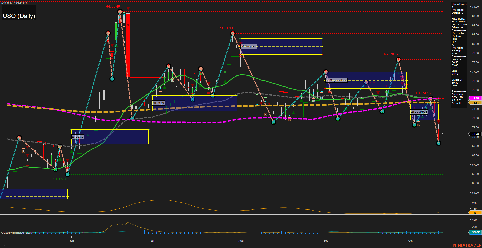Select the M:September monthly zone label
The image size is (482, 248).
(x=336, y=80)
